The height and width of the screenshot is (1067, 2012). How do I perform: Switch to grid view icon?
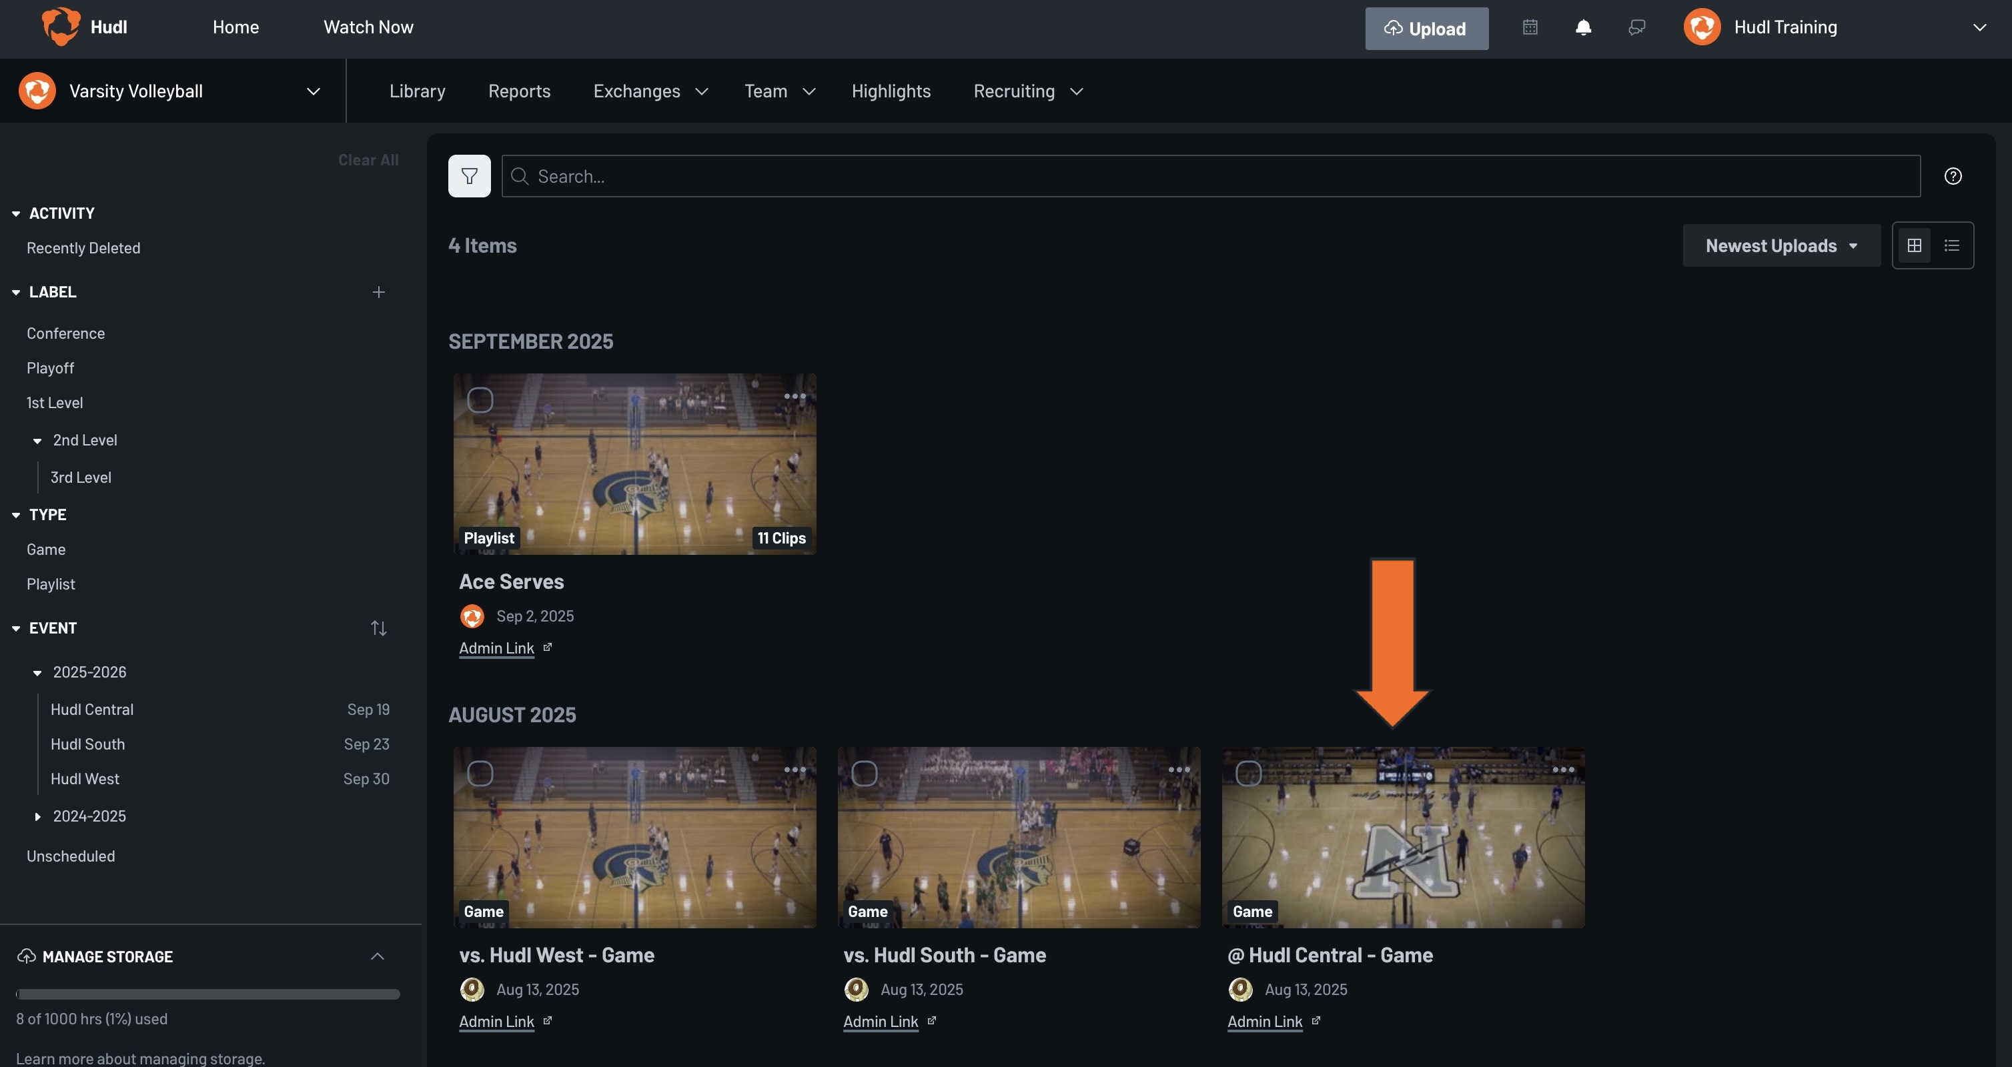pos(1915,245)
